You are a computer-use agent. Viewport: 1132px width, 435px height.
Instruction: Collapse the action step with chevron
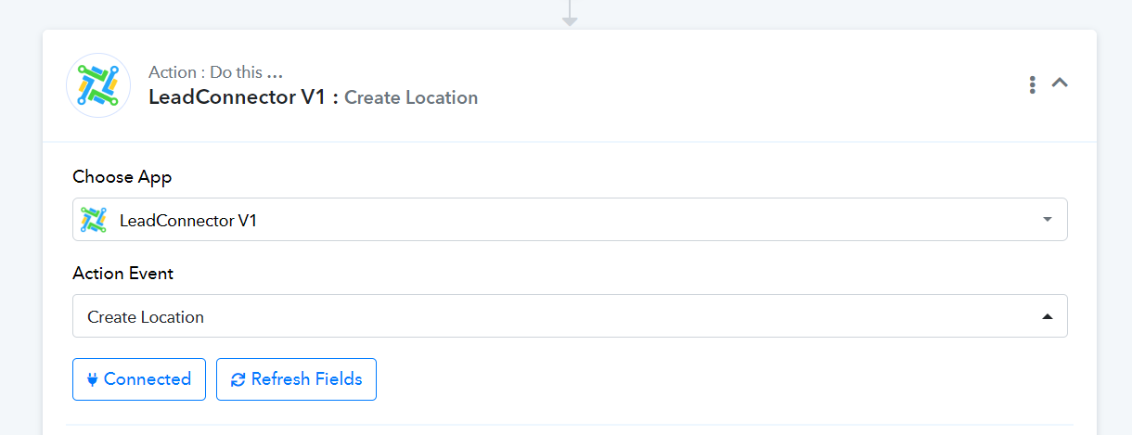tap(1060, 83)
